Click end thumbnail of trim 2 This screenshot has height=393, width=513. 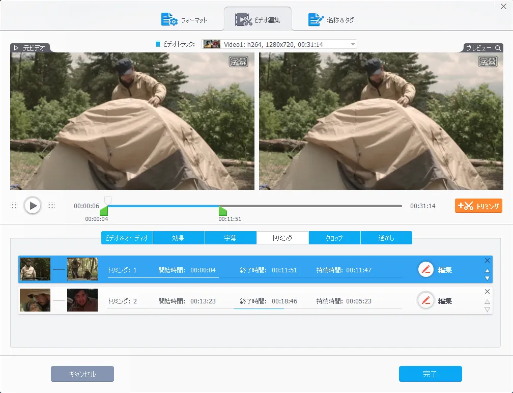[82, 300]
